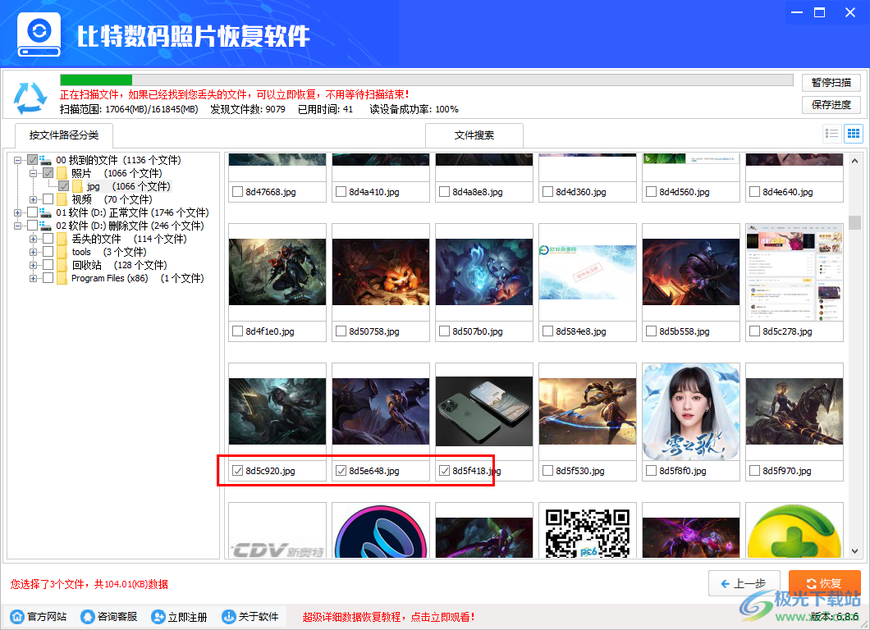
Task: Uncheck the 8d5c920.jpg checkbox
Action: pos(238,470)
